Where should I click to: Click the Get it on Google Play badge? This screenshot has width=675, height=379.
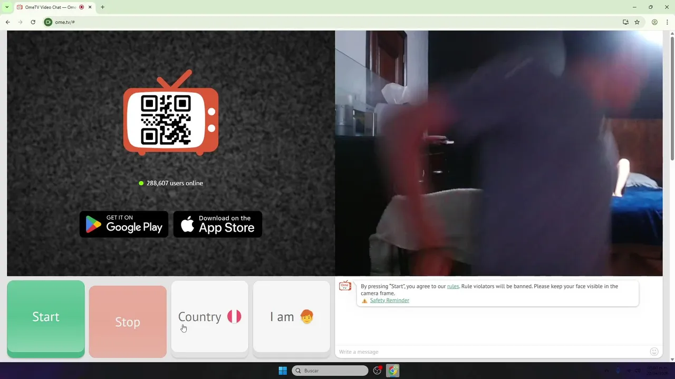[x=124, y=224]
